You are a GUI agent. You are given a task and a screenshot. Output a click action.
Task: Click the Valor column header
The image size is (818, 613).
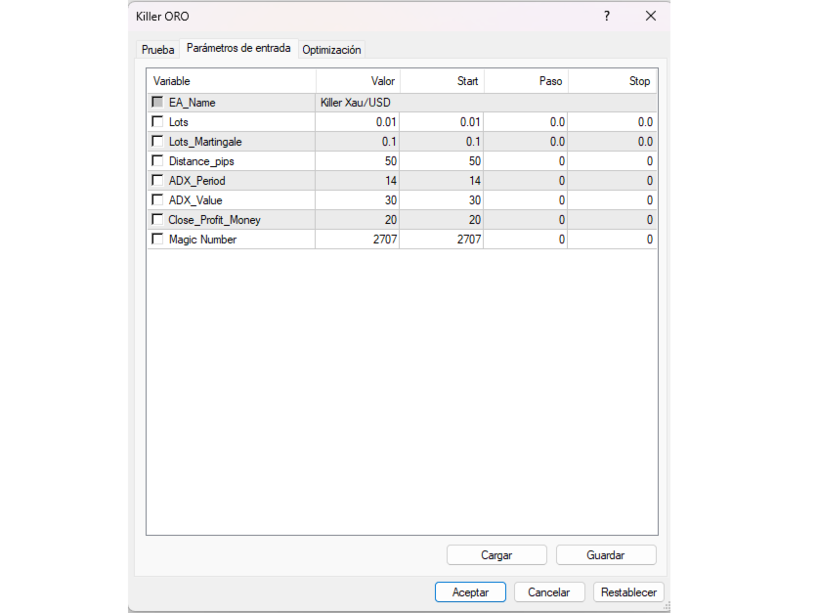(358, 81)
